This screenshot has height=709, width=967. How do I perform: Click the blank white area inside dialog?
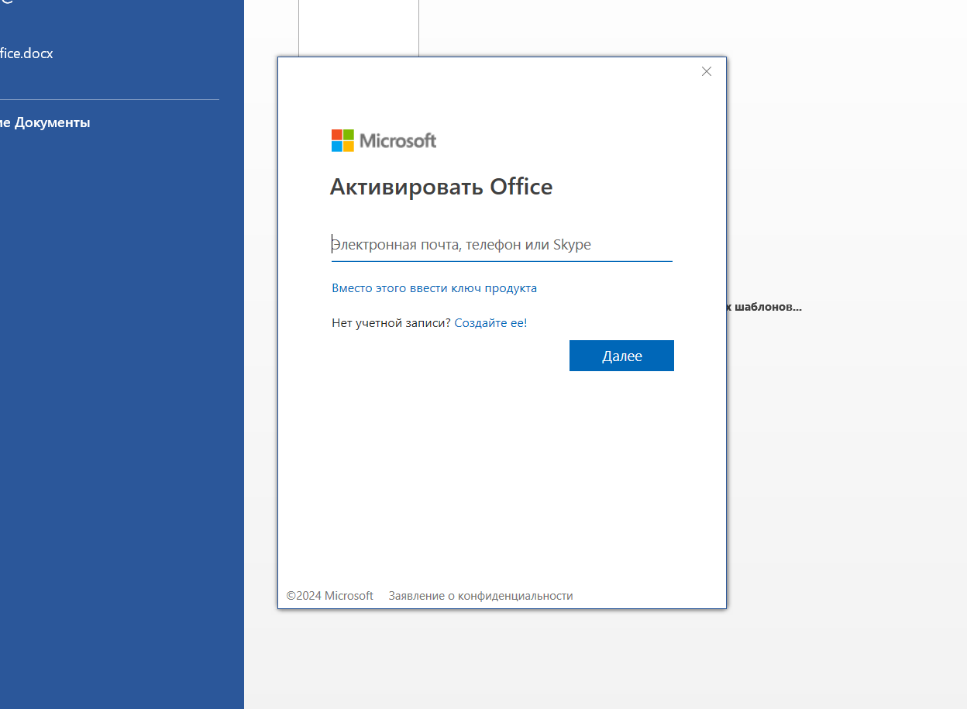tap(501, 480)
